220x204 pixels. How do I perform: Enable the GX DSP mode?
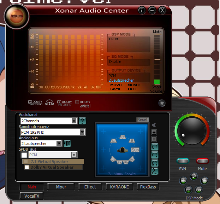coord(199,190)
